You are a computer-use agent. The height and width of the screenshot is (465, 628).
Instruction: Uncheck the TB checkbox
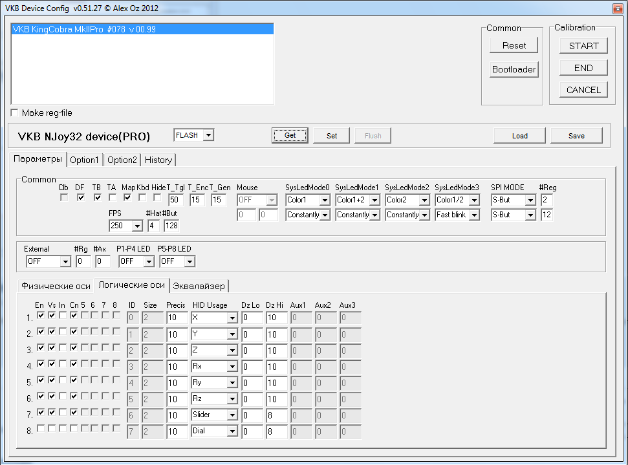tap(97, 197)
